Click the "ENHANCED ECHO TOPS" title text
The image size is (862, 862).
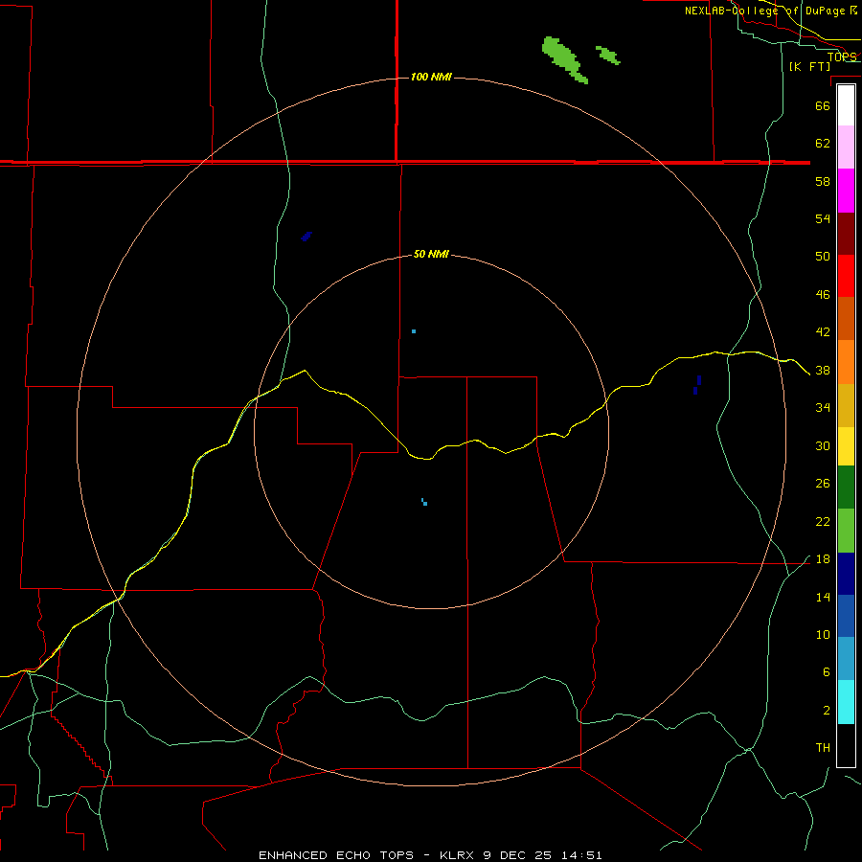336,855
